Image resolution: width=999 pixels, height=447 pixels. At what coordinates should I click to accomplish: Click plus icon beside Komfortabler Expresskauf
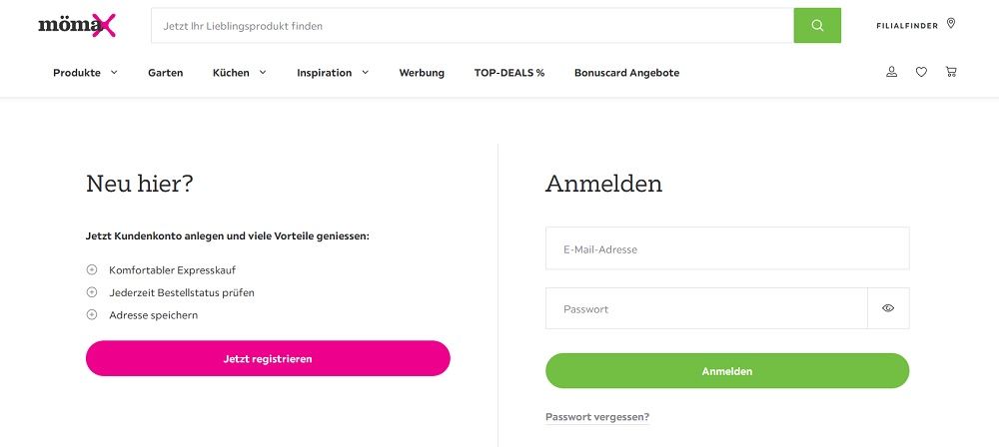[x=92, y=270]
